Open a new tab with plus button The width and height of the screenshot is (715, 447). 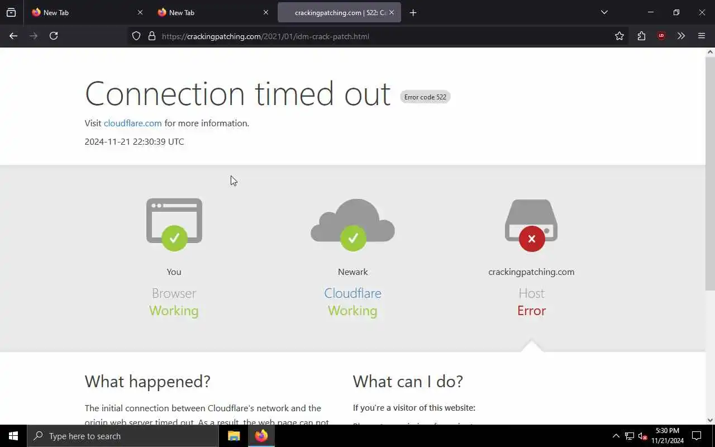click(x=413, y=12)
